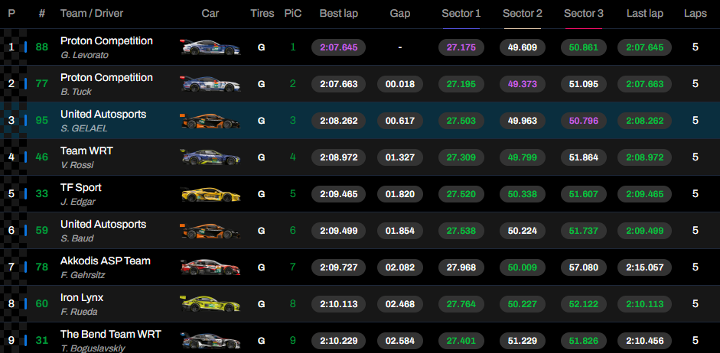Click the Team WRT #46 car icon

click(210, 157)
